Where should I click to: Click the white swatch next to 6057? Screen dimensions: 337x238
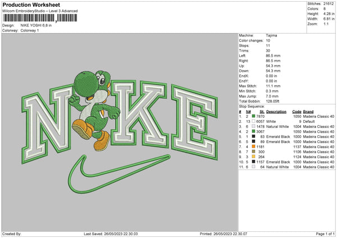point(253,121)
